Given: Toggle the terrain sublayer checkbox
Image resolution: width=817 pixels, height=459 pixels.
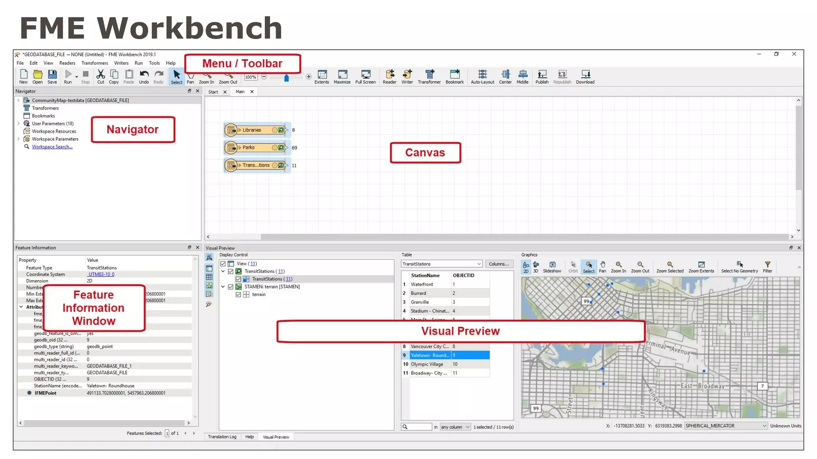Looking at the screenshot, I should [238, 295].
